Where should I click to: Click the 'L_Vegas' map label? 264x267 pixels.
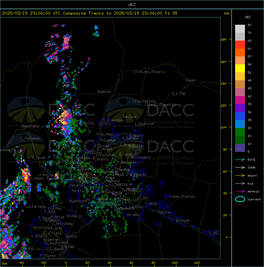pos(37,178)
